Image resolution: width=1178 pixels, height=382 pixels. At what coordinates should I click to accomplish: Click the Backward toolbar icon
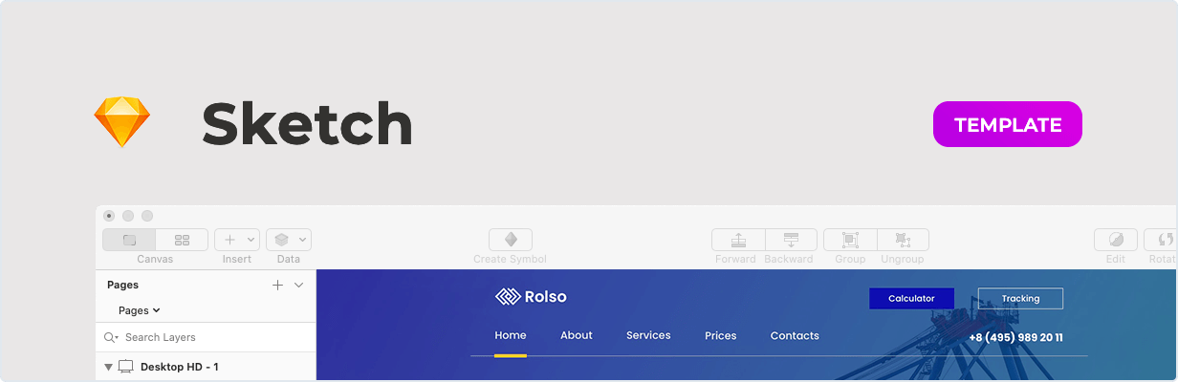coord(791,240)
